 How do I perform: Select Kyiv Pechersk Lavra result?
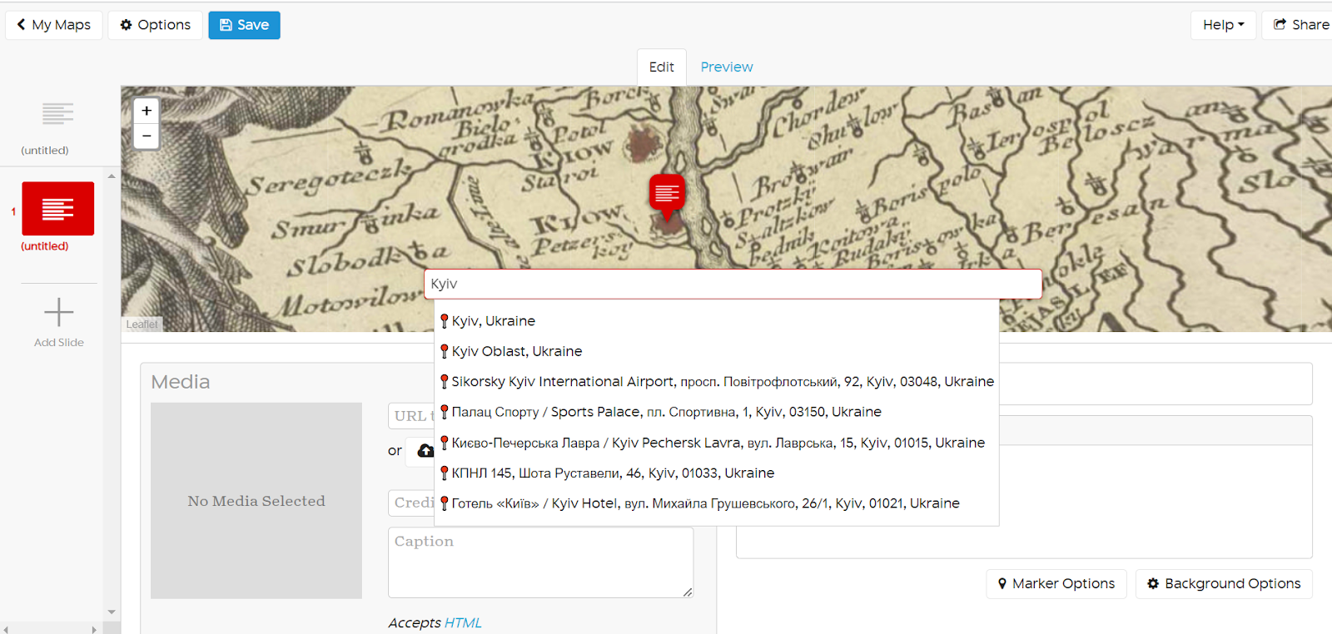(717, 443)
